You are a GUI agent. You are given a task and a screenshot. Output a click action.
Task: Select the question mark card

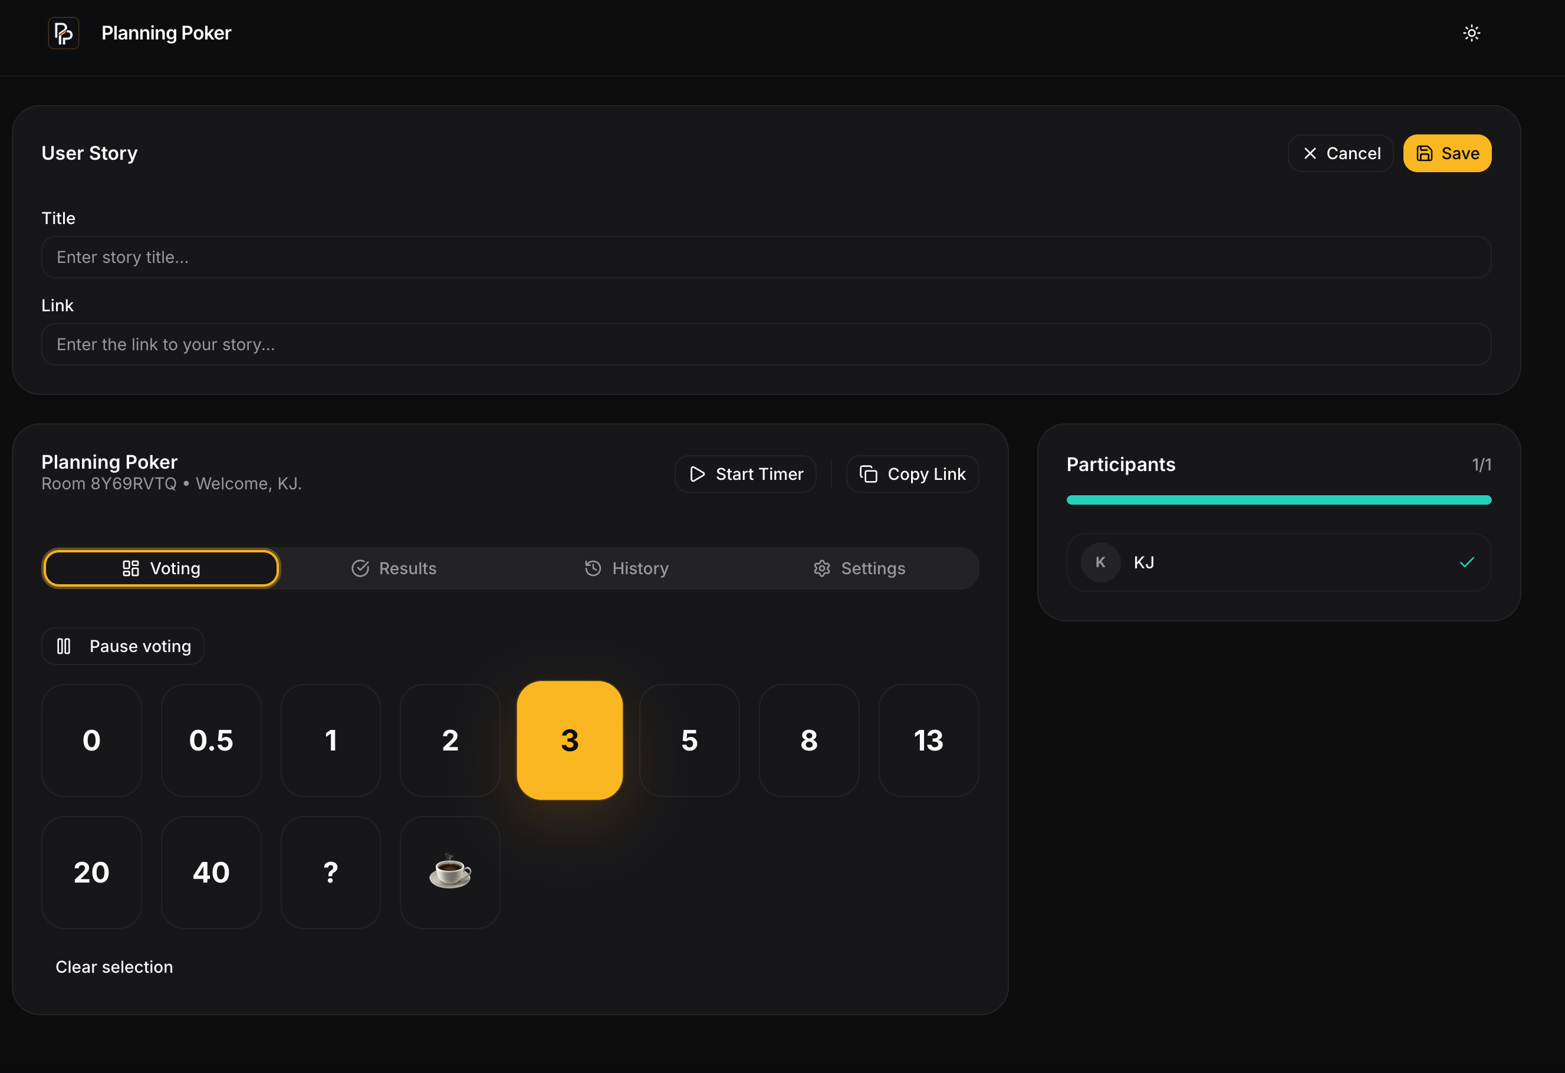click(331, 873)
